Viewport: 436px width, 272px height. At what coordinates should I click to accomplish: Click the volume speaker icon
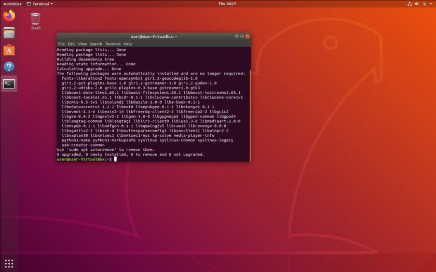tap(417, 4)
